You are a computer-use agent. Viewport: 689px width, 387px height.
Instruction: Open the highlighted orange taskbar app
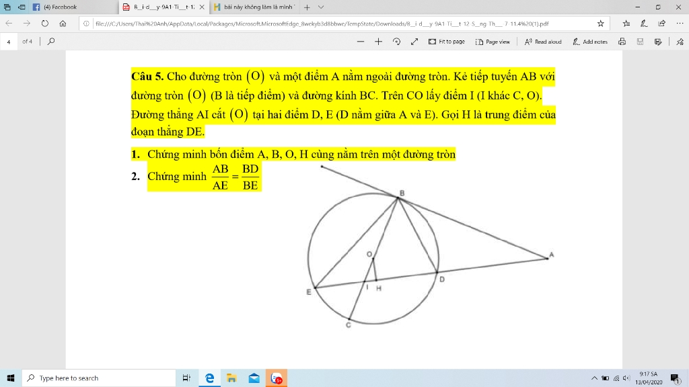(277, 378)
